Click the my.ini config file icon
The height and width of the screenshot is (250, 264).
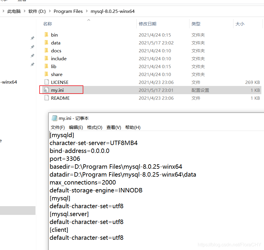[x=46, y=90]
